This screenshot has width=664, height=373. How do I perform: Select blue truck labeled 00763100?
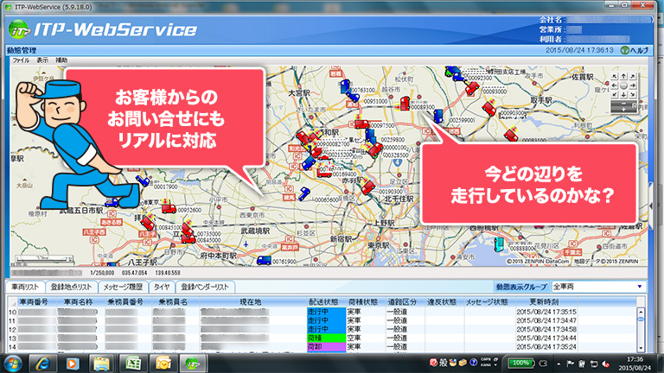[347, 87]
